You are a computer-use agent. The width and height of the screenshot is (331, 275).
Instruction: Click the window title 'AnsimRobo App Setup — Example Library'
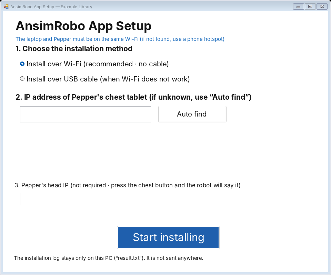pos(51,7)
